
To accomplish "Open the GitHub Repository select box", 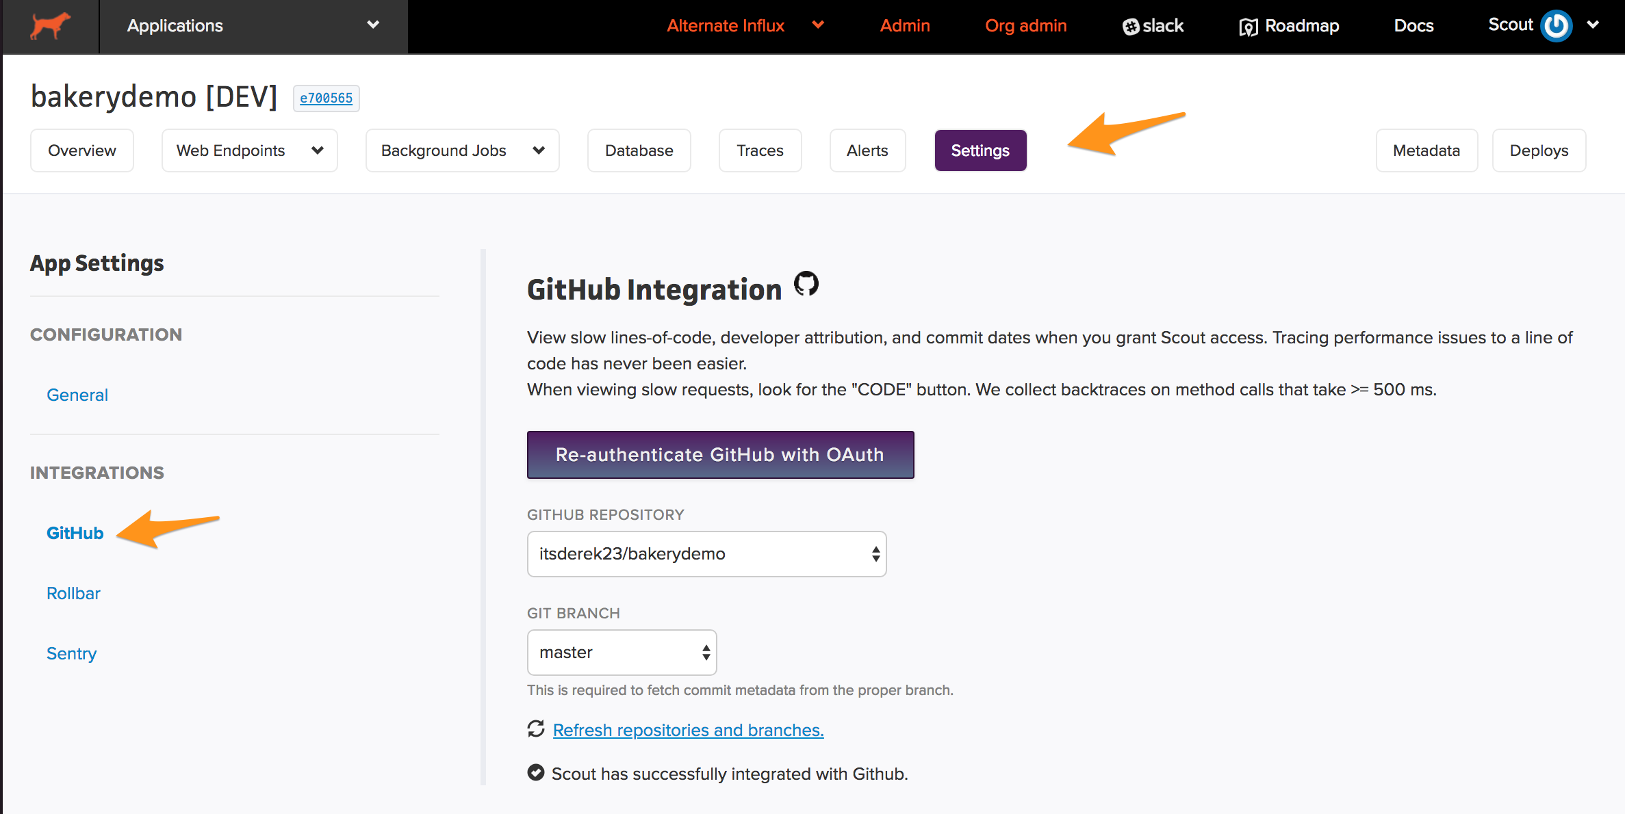I will click(706, 554).
